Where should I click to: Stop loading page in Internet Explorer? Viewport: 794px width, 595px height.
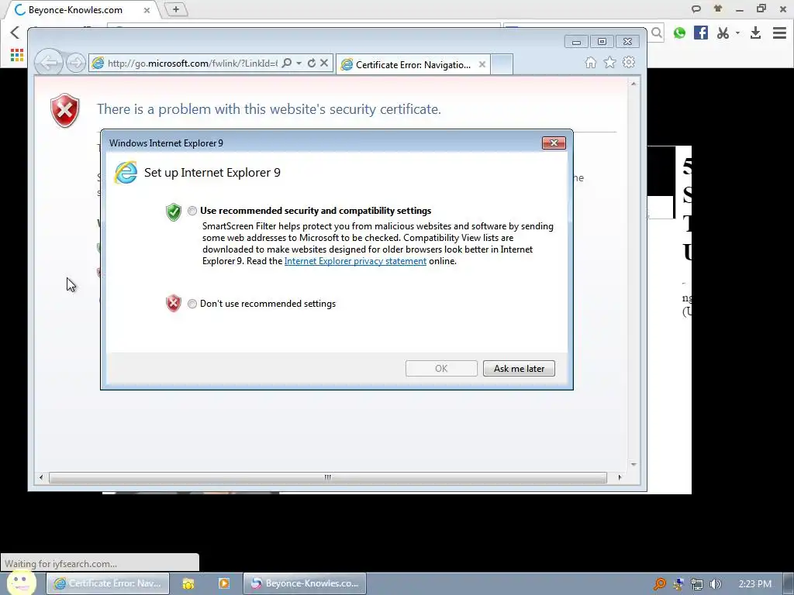pos(324,63)
